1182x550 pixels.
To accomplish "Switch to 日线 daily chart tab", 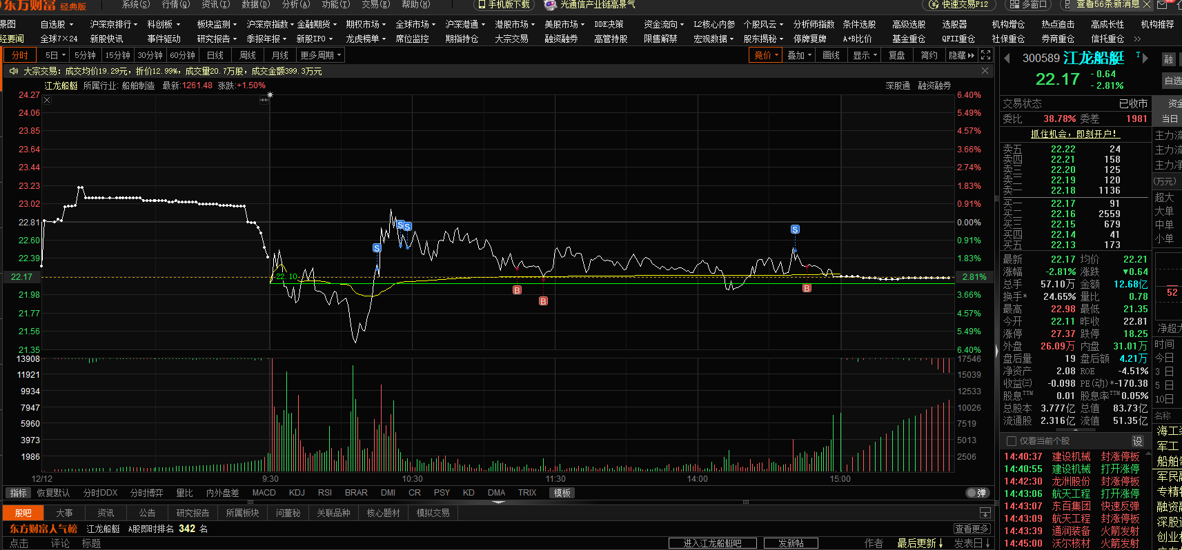I will tap(215, 55).
